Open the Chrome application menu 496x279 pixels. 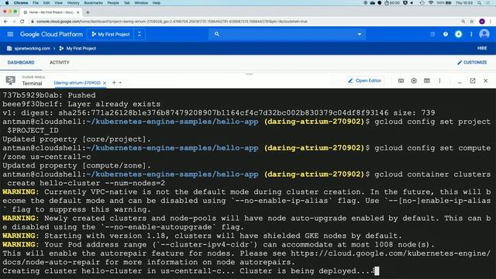pyautogui.click(x=21, y=3)
